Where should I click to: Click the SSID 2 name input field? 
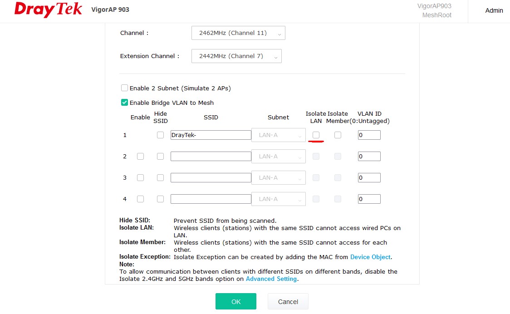[211, 157]
